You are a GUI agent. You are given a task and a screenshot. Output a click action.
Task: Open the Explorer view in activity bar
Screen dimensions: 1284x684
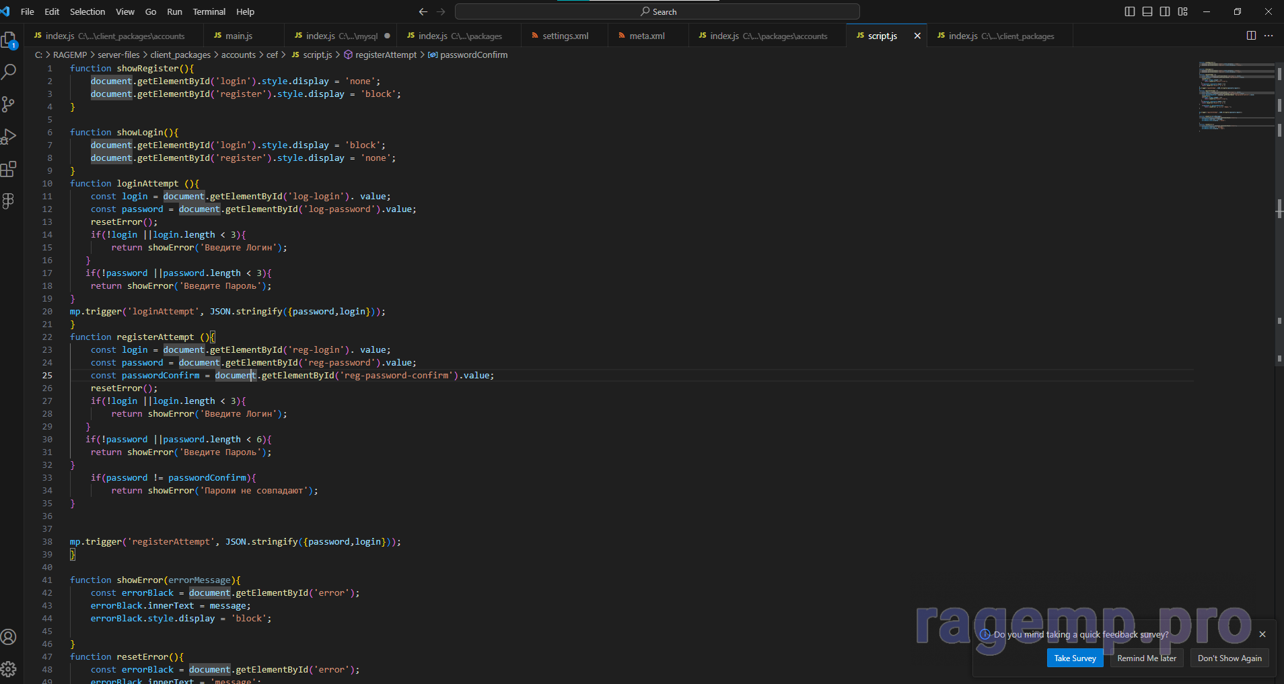coord(9,40)
